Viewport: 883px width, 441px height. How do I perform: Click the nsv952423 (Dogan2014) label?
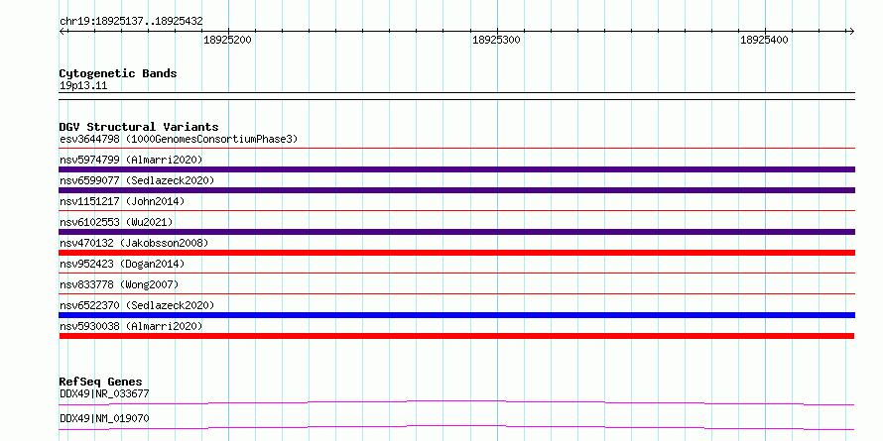[122, 264]
